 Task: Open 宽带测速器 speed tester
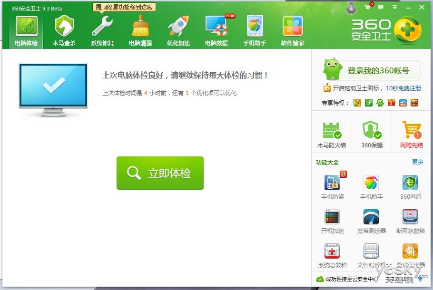372,221
